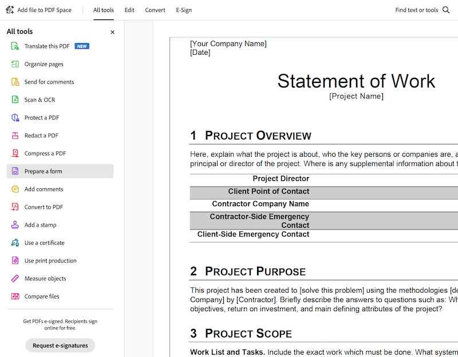Click the [Date] placeholder text

point(200,53)
